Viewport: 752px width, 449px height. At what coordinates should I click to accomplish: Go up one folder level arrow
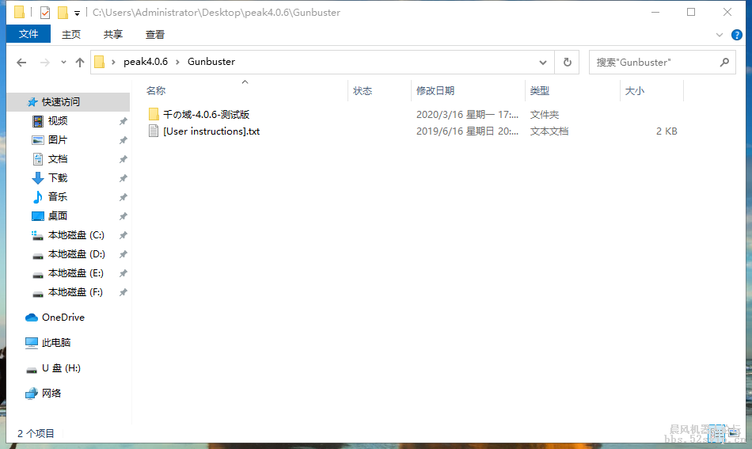pyautogui.click(x=80, y=63)
